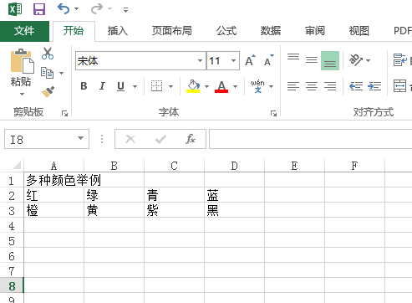Align cell text right
412x303 pixels.
pos(330,86)
